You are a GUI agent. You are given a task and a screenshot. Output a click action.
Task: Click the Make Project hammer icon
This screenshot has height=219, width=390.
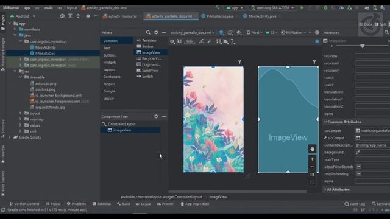(218, 8)
